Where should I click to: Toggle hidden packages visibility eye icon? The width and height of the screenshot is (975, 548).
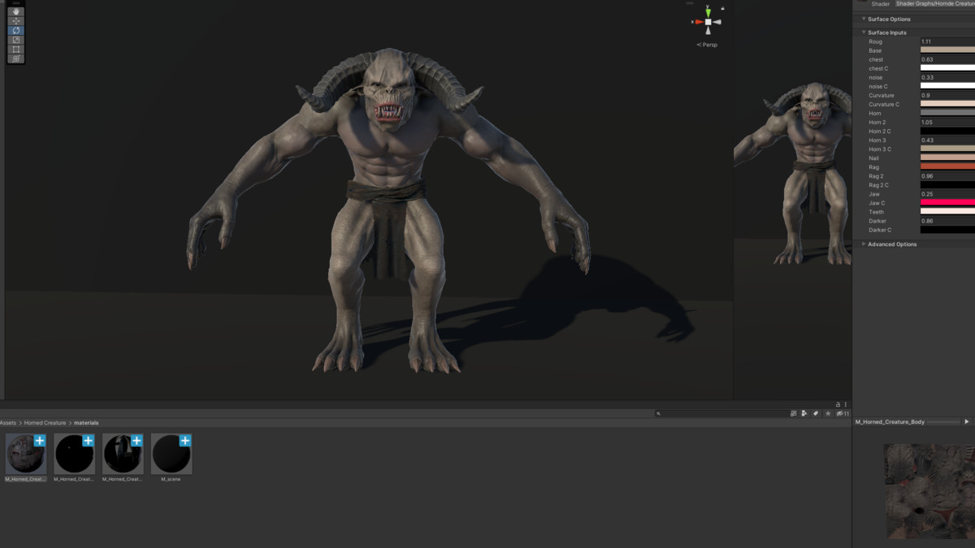(843, 413)
